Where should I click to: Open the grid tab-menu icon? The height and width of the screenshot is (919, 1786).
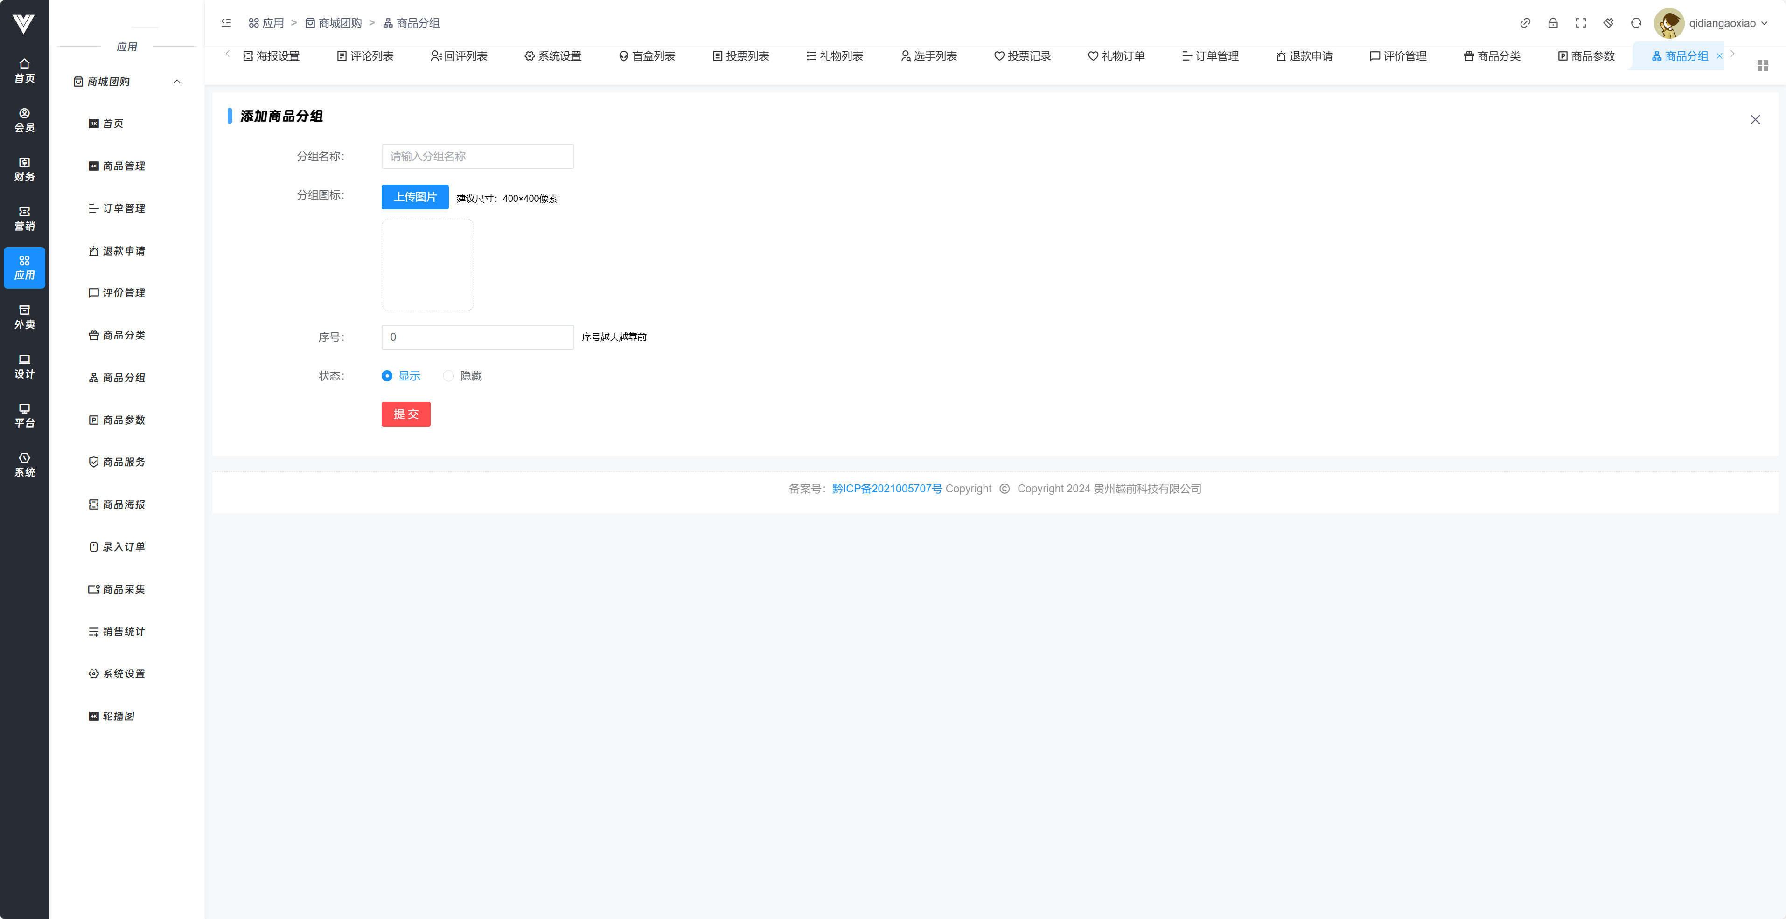click(x=1762, y=65)
